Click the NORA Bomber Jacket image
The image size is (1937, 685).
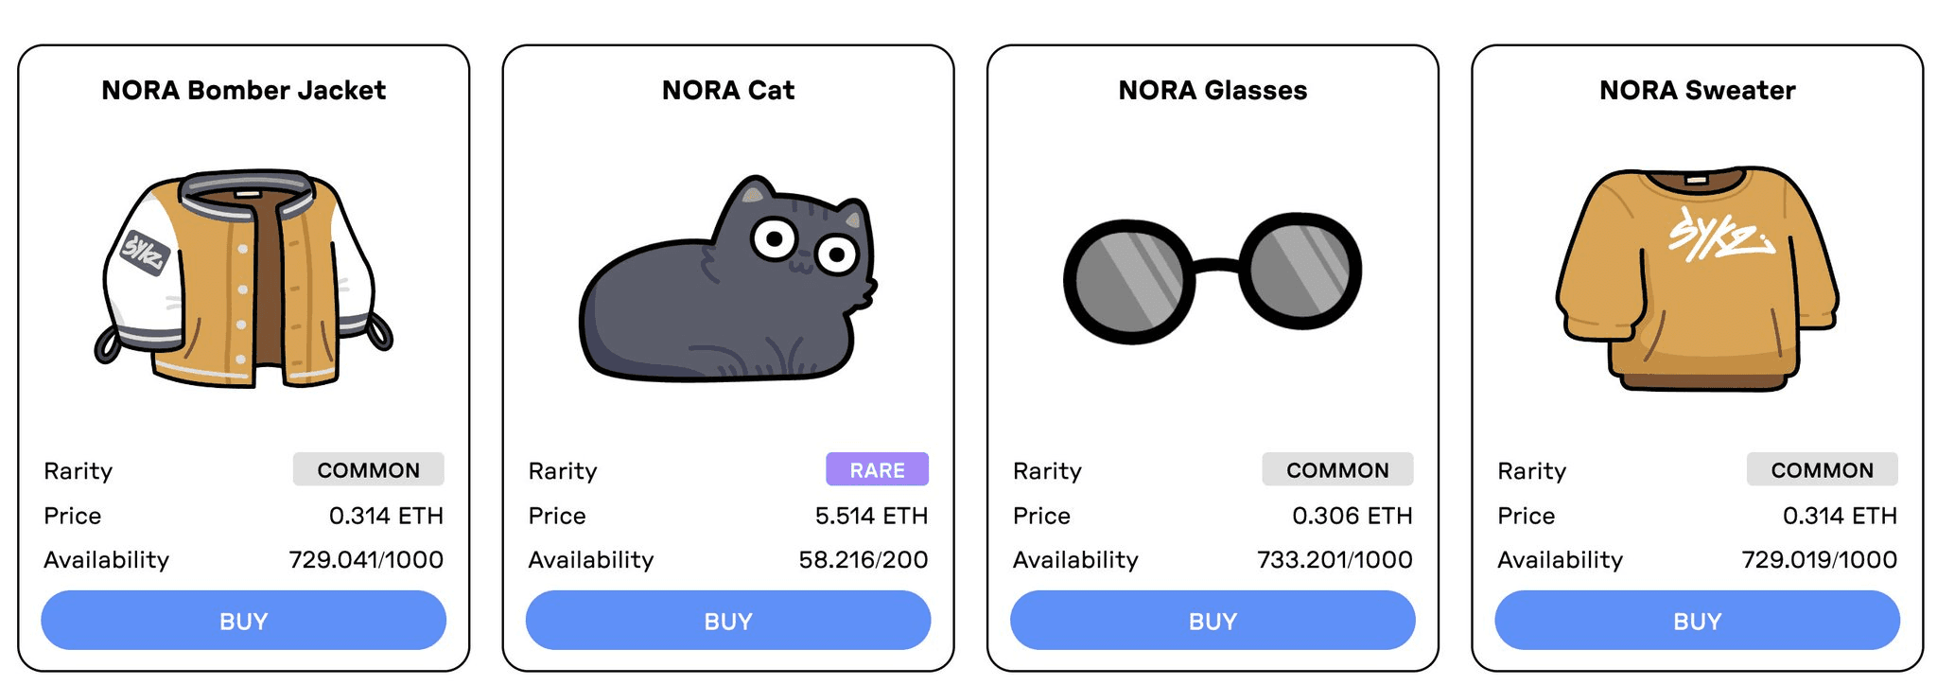[244, 279]
